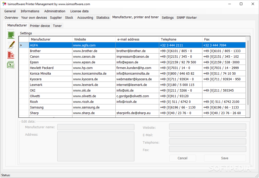The width and height of the screenshot is (259, 178).
Task: Click the sharpinfo.de@sharp.eu email cell
Action: [x=137, y=113]
